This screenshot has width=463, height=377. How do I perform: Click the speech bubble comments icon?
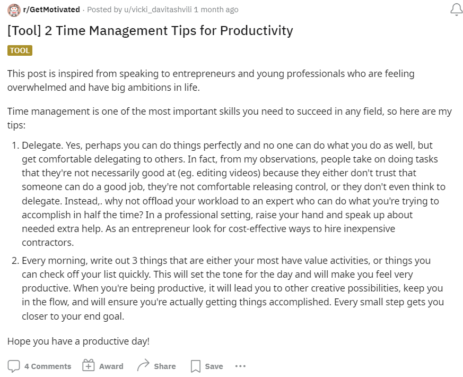[x=14, y=366]
